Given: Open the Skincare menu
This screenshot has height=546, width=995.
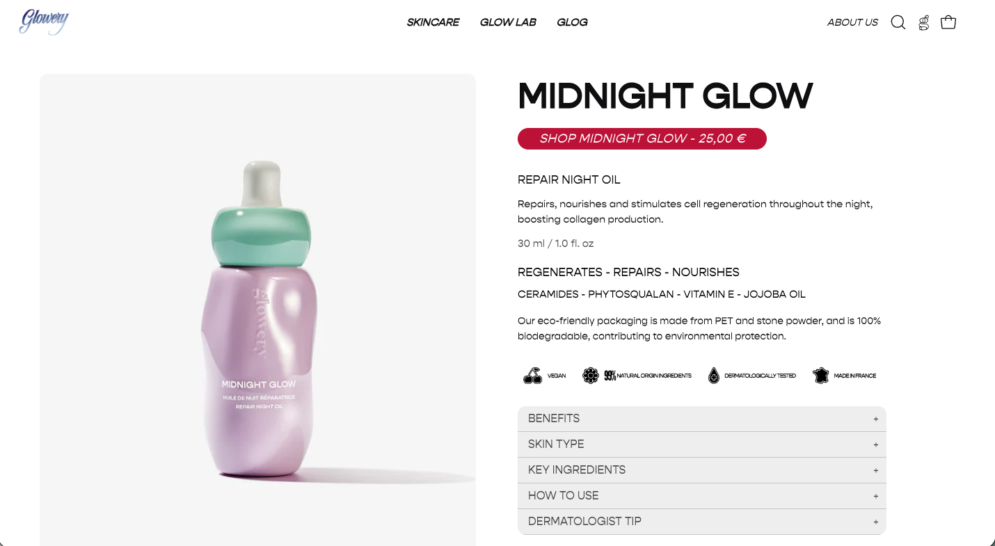Looking at the screenshot, I should [433, 22].
